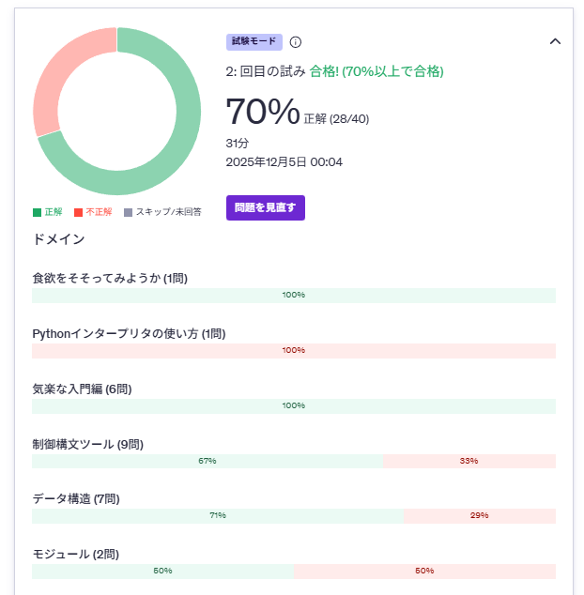Click the green 50% portion of モジュール
The width and height of the screenshot is (584, 595).
coord(162,572)
